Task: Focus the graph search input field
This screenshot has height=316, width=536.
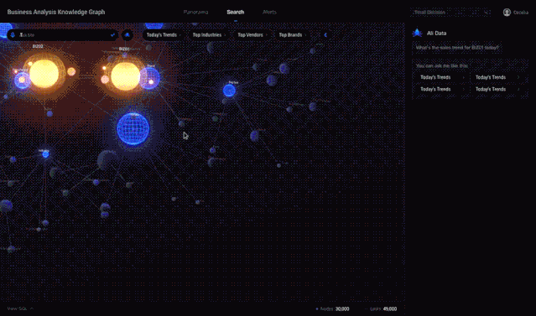Action: 63,35
